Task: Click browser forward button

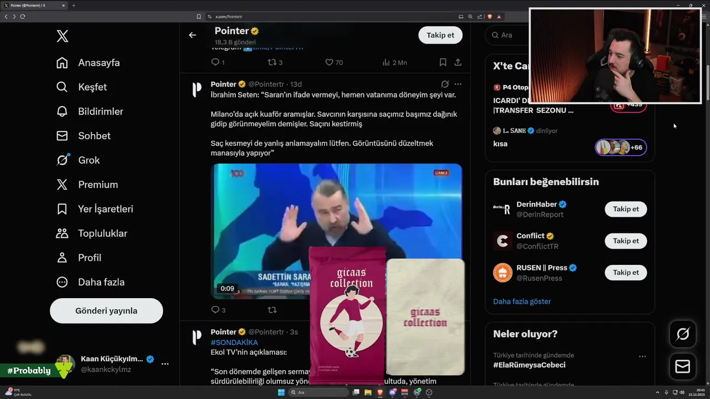Action: (x=14, y=17)
